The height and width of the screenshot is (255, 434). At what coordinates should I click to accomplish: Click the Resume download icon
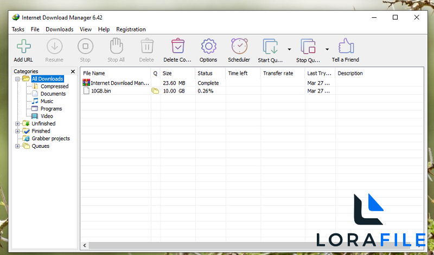tap(54, 46)
